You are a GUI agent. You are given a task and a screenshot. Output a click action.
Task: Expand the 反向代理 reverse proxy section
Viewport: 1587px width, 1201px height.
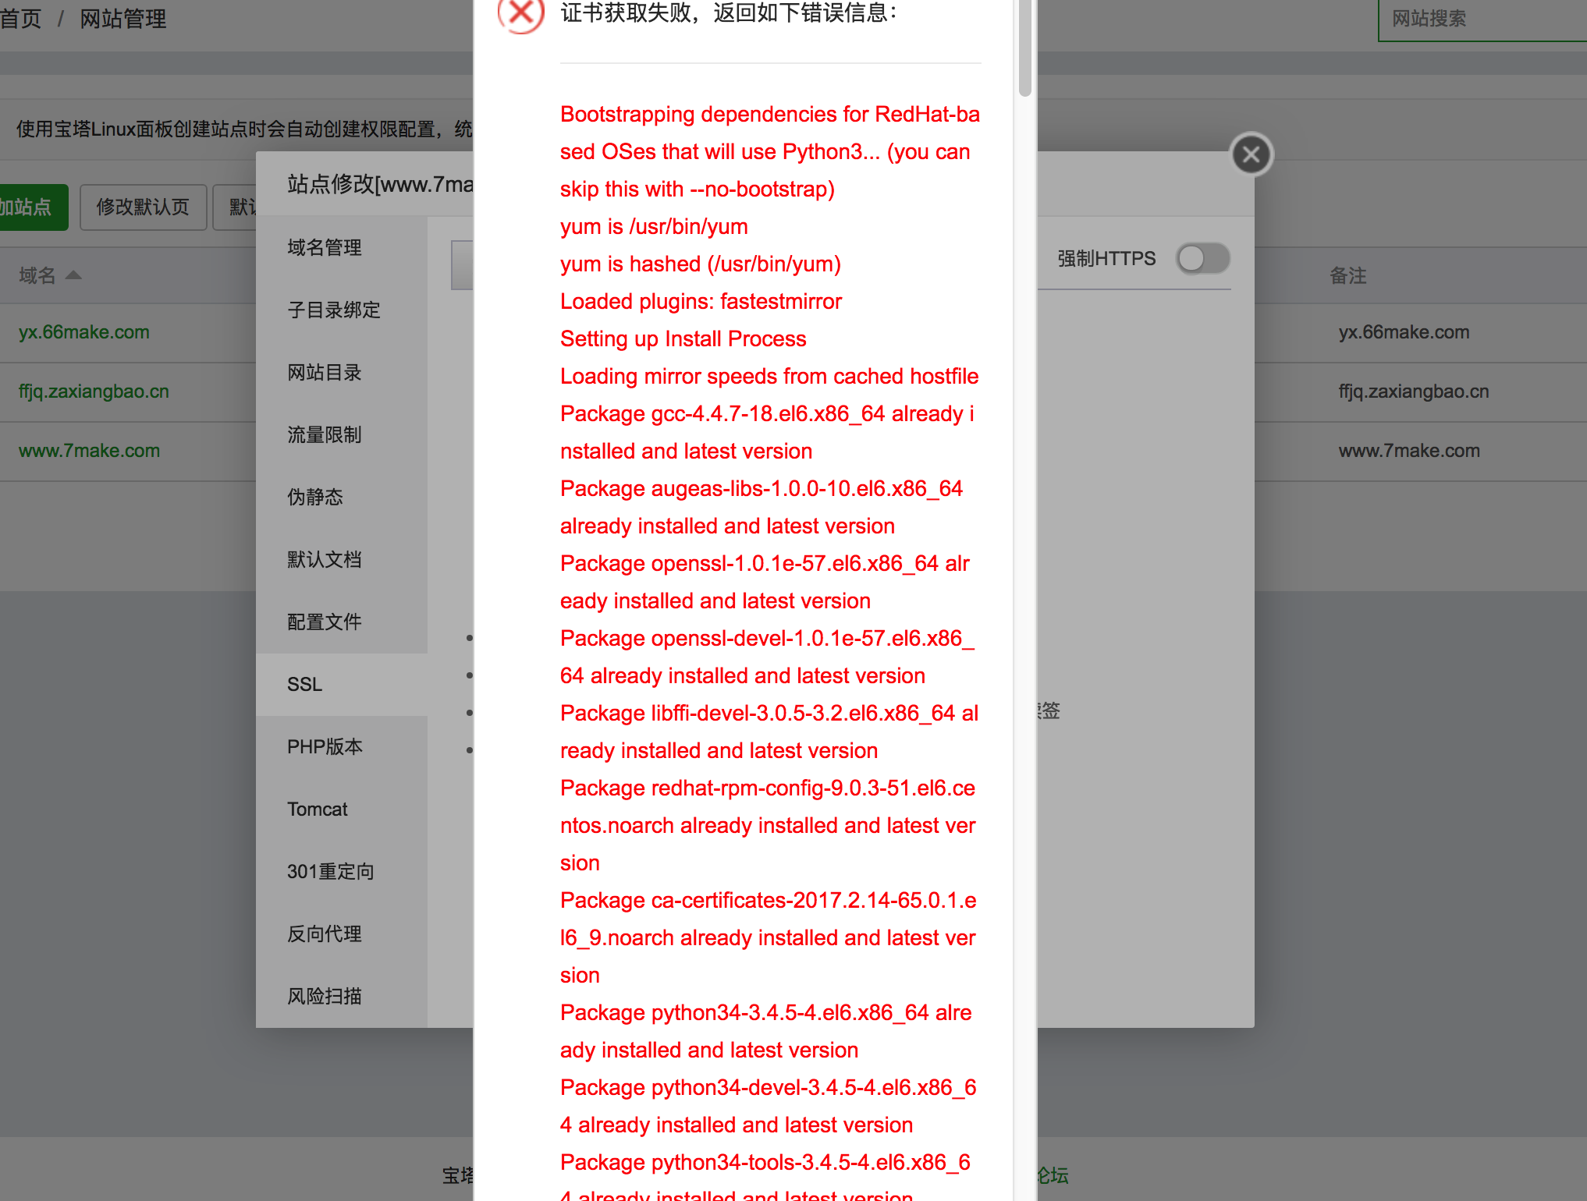[325, 934]
